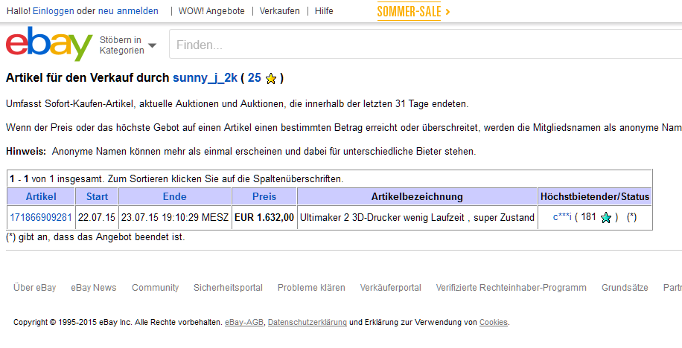Image resolution: width=682 pixels, height=348 pixels.
Task: Open the Hilfe menu item
Action: point(324,11)
